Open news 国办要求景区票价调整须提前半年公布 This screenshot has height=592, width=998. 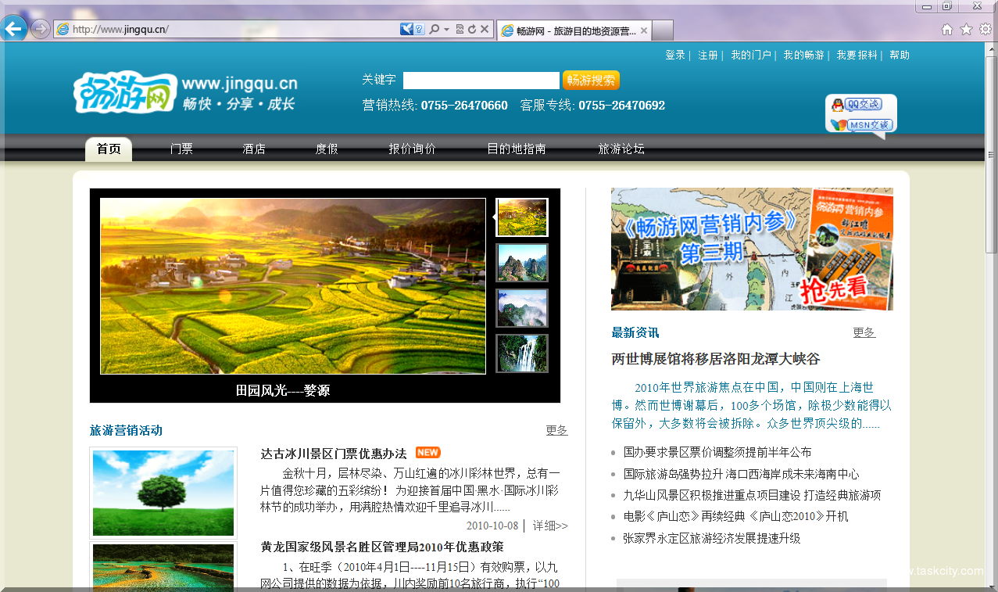(717, 452)
